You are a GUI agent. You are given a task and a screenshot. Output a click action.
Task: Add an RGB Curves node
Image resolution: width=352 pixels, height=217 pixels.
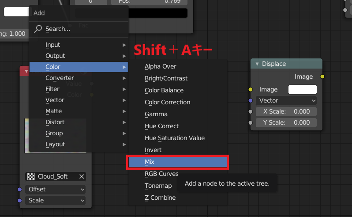click(161, 174)
